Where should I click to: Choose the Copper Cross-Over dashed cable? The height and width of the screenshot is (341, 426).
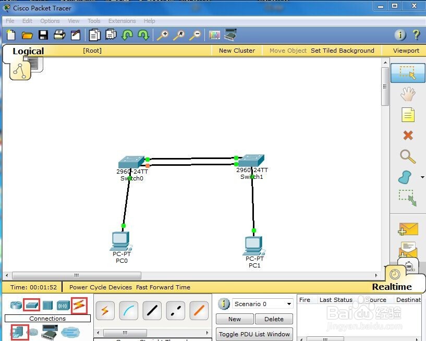tap(176, 310)
